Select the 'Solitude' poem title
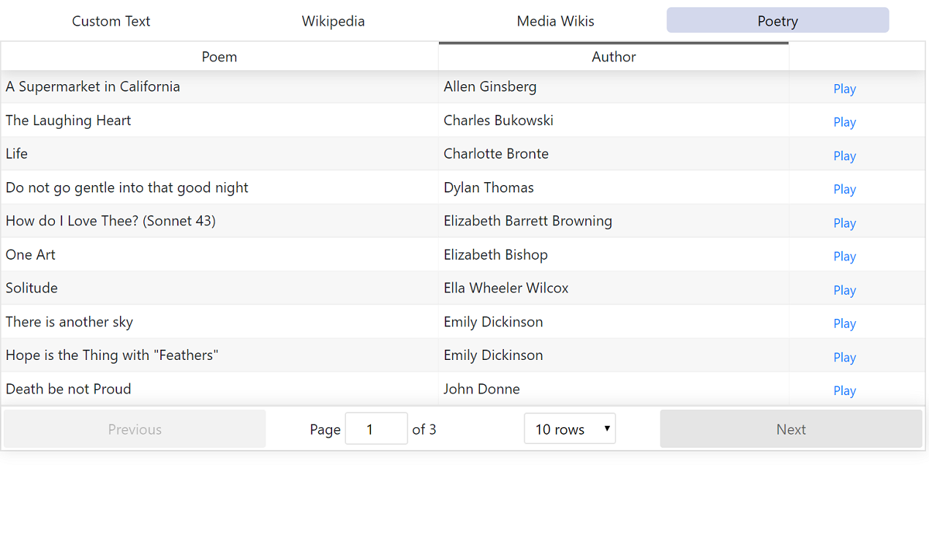The width and height of the screenshot is (929, 556). click(31, 288)
